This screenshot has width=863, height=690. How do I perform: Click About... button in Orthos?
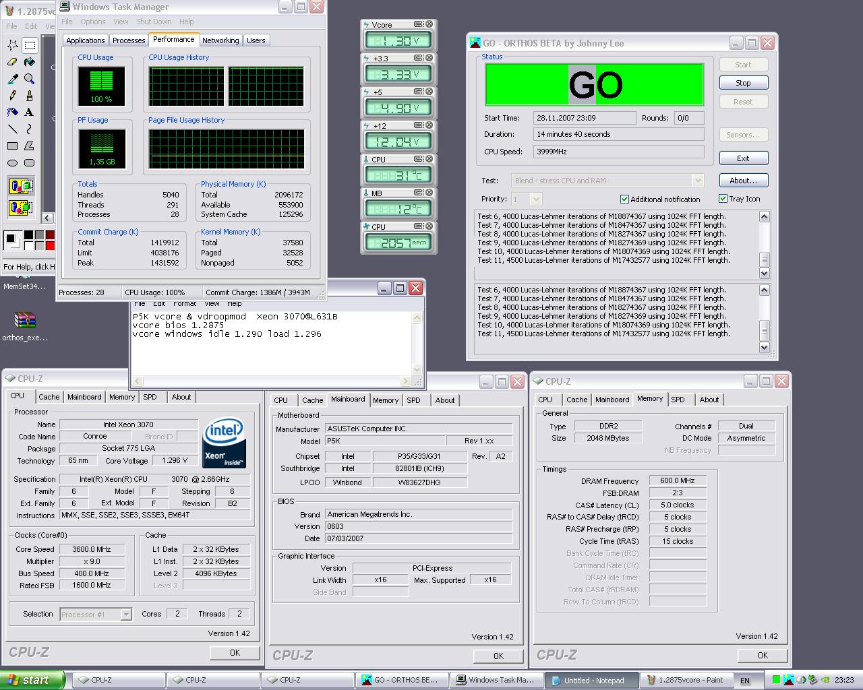(743, 181)
